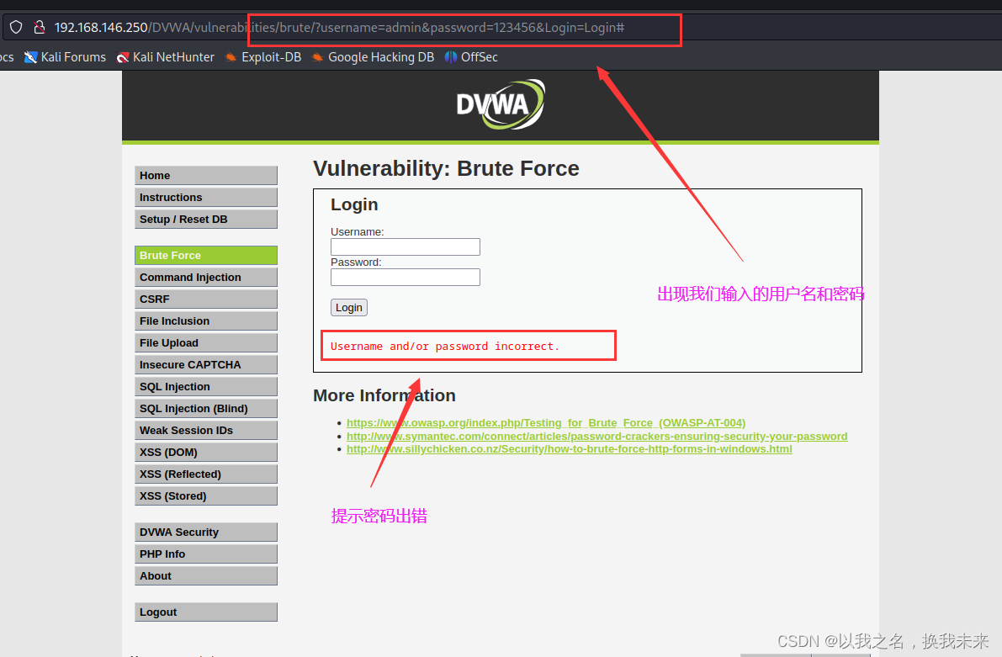Click into the Password input field
Screen dimensions: 1002x657
[x=406, y=277]
